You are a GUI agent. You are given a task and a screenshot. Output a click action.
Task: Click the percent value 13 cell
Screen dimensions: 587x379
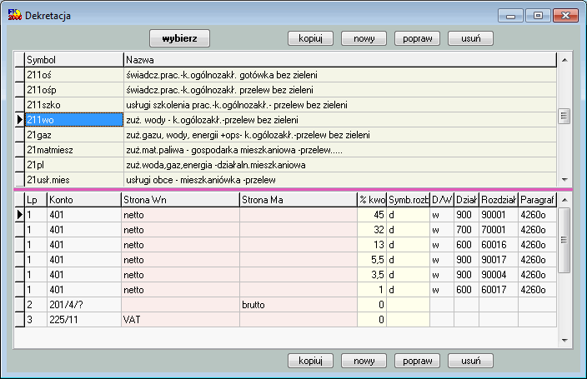click(372, 245)
